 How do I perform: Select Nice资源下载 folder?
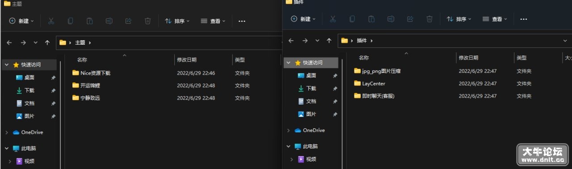(x=91, y=73)
